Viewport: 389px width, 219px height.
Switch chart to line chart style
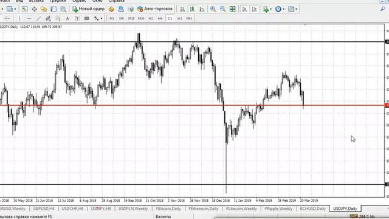(202, 9)
